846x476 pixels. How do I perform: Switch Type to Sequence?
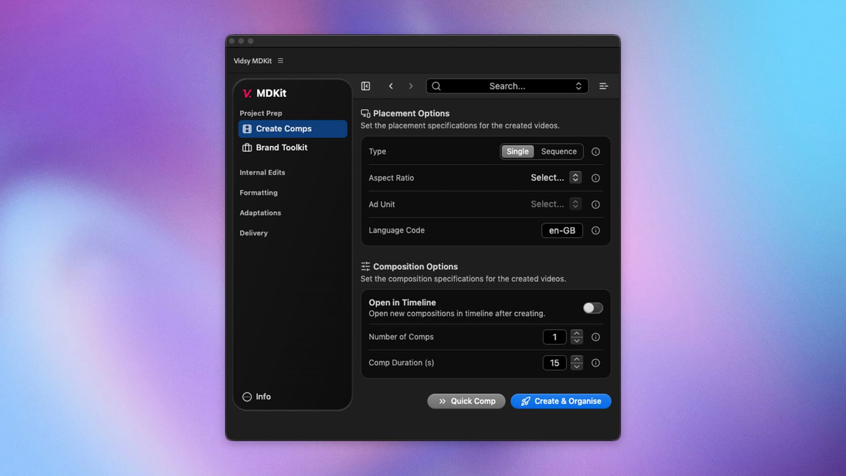(x=559, y=151)
